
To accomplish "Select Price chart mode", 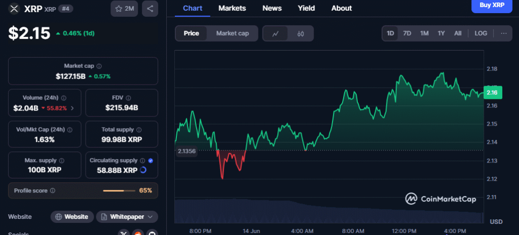I will click(191, 33).
